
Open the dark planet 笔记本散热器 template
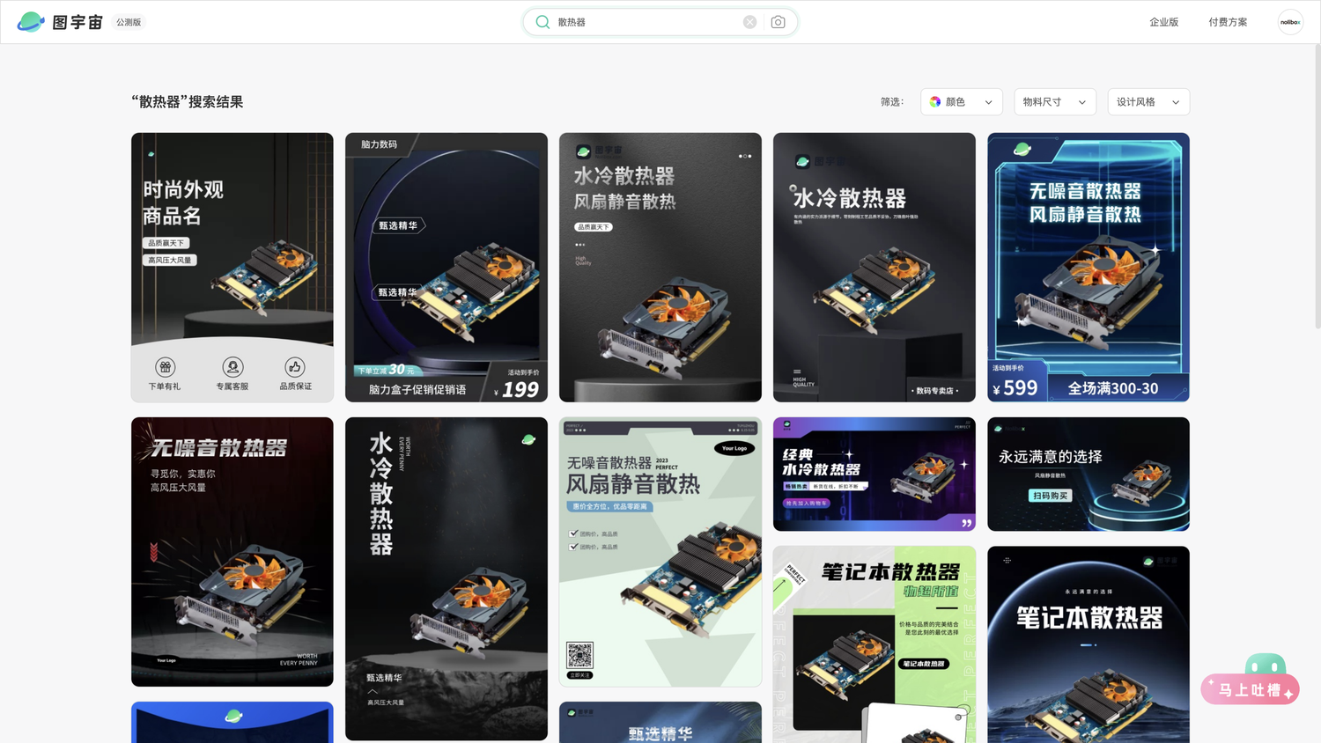pos(1089,644)
